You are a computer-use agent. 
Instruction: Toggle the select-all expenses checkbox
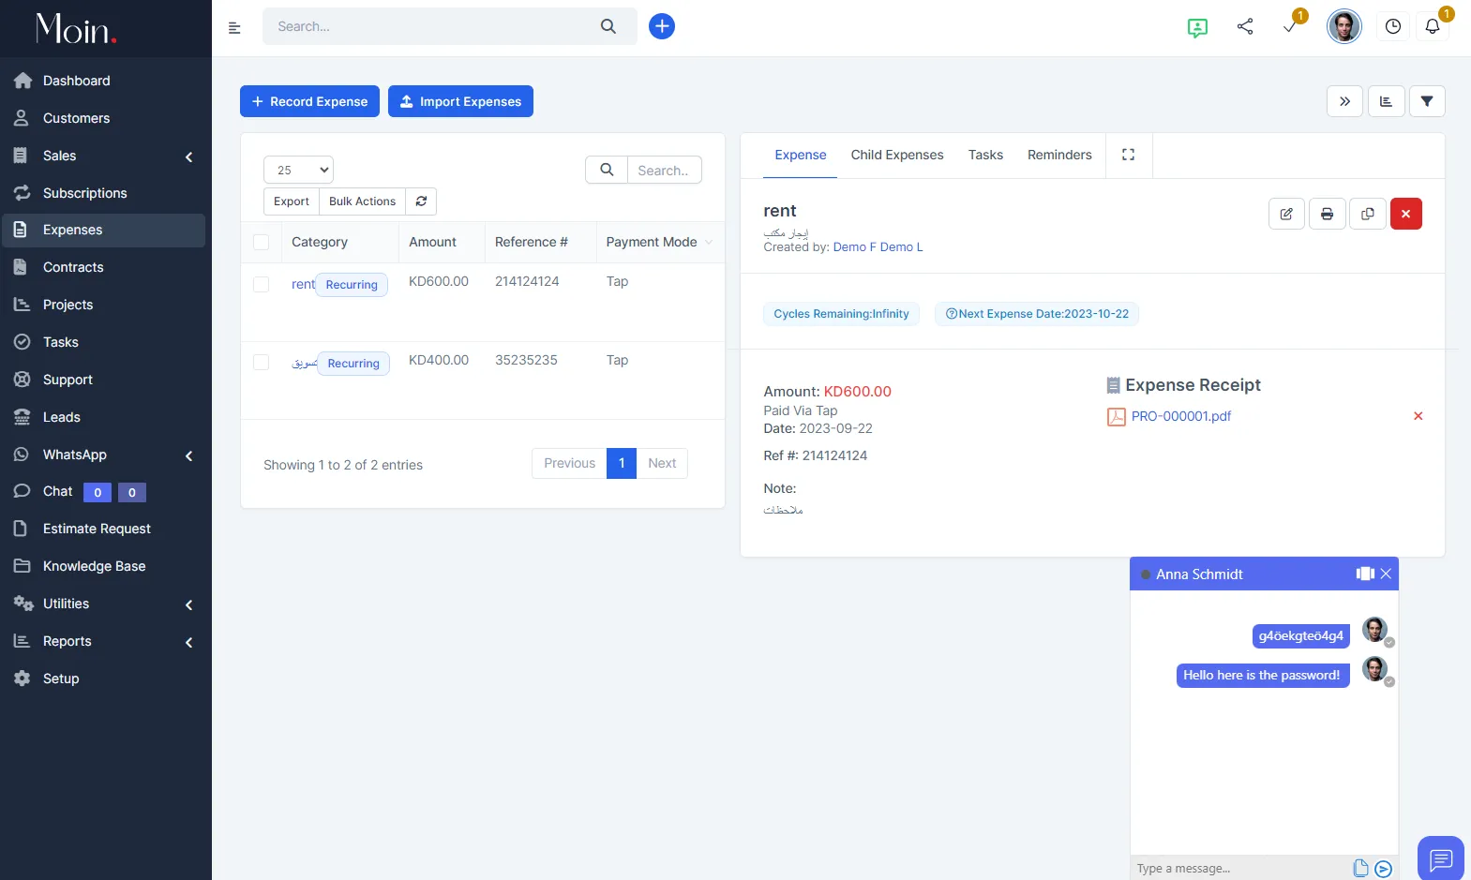(262, 243)
